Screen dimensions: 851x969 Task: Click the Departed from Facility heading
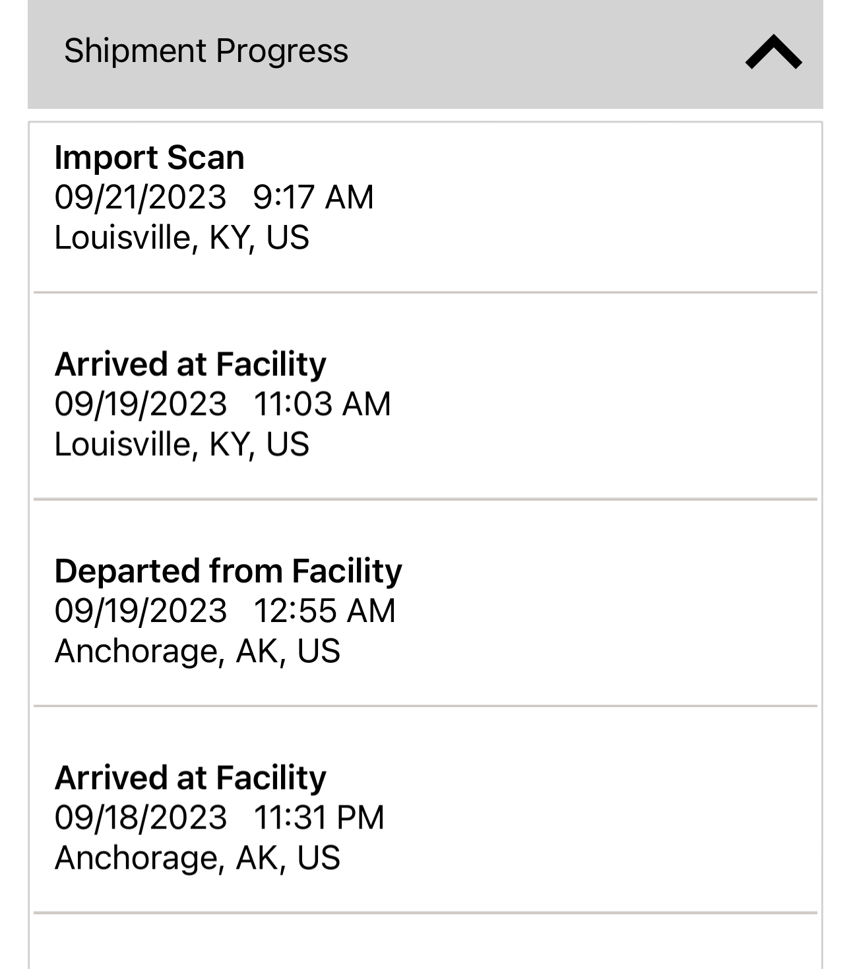(x=228, y=571)
